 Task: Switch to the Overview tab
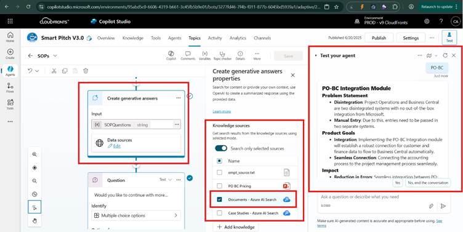click(106, 38)
